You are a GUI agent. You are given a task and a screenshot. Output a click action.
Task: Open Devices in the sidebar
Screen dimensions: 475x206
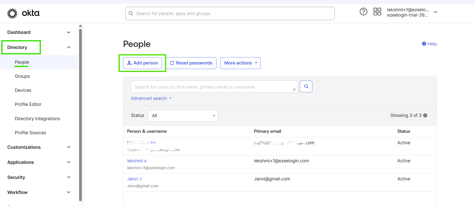coord(23,90)
